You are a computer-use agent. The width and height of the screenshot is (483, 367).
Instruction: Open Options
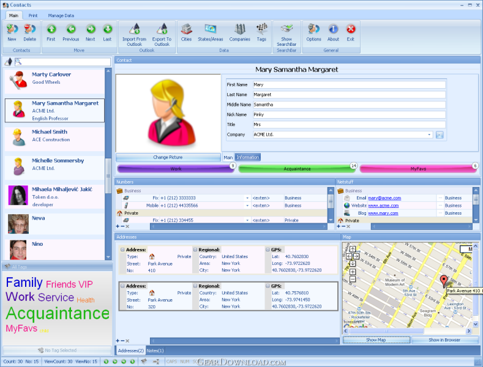[313, 32]
